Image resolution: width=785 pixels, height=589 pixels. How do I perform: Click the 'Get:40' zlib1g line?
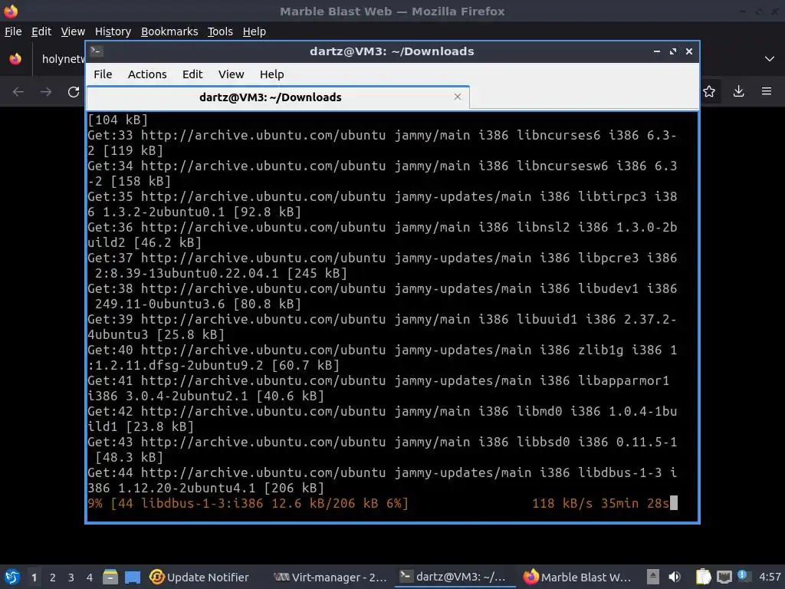pos(382,357)
